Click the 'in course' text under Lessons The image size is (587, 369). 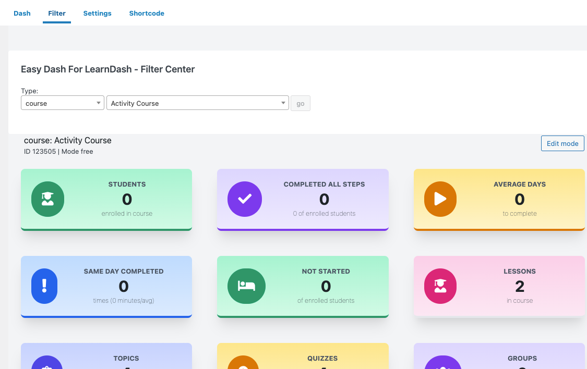(520, 301)
